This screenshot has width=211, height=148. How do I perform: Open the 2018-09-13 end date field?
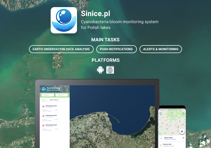click(x=62, y=95)
